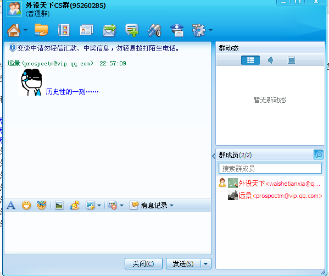Viewport: 329px width, 276px height.
Task: Open the group album icon
Action: [64, 30]
